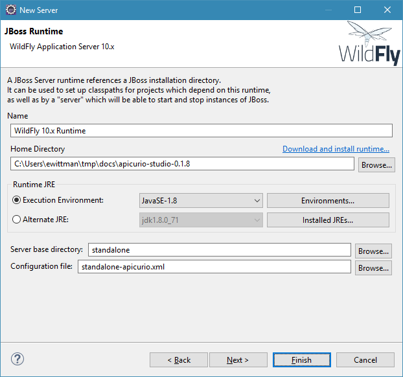Click the Server base directory text field

point(219,250)
